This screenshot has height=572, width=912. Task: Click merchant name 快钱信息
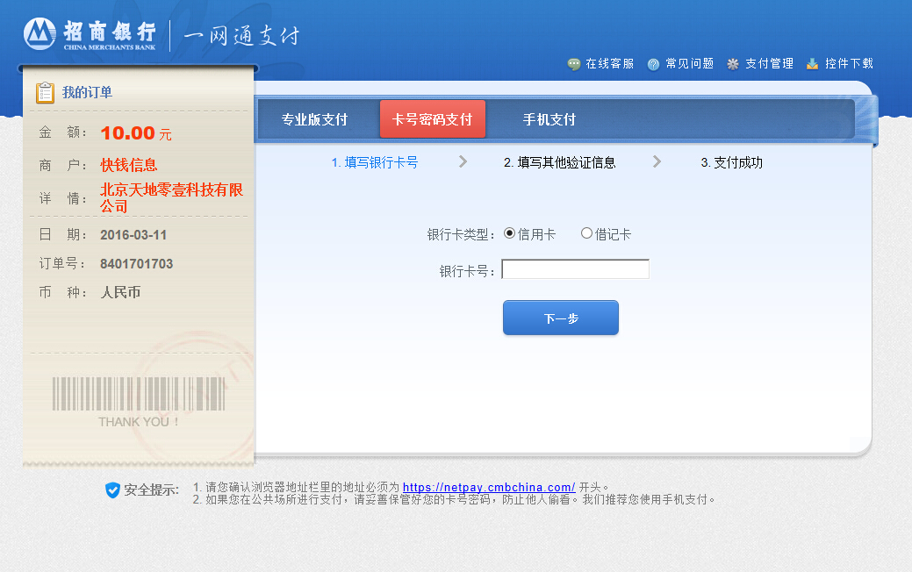tap(128, 165)
